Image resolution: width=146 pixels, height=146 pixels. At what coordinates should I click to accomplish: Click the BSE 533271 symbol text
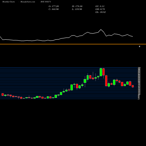[x=46, y=2]
